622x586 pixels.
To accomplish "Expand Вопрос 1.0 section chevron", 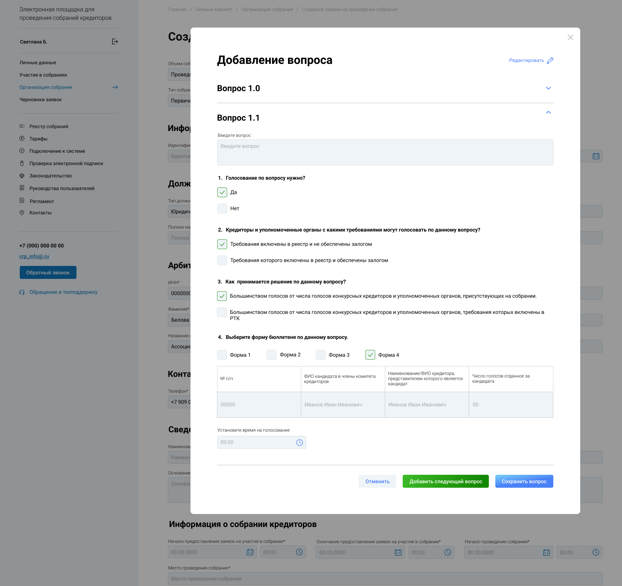I will (x=548, y=88).
